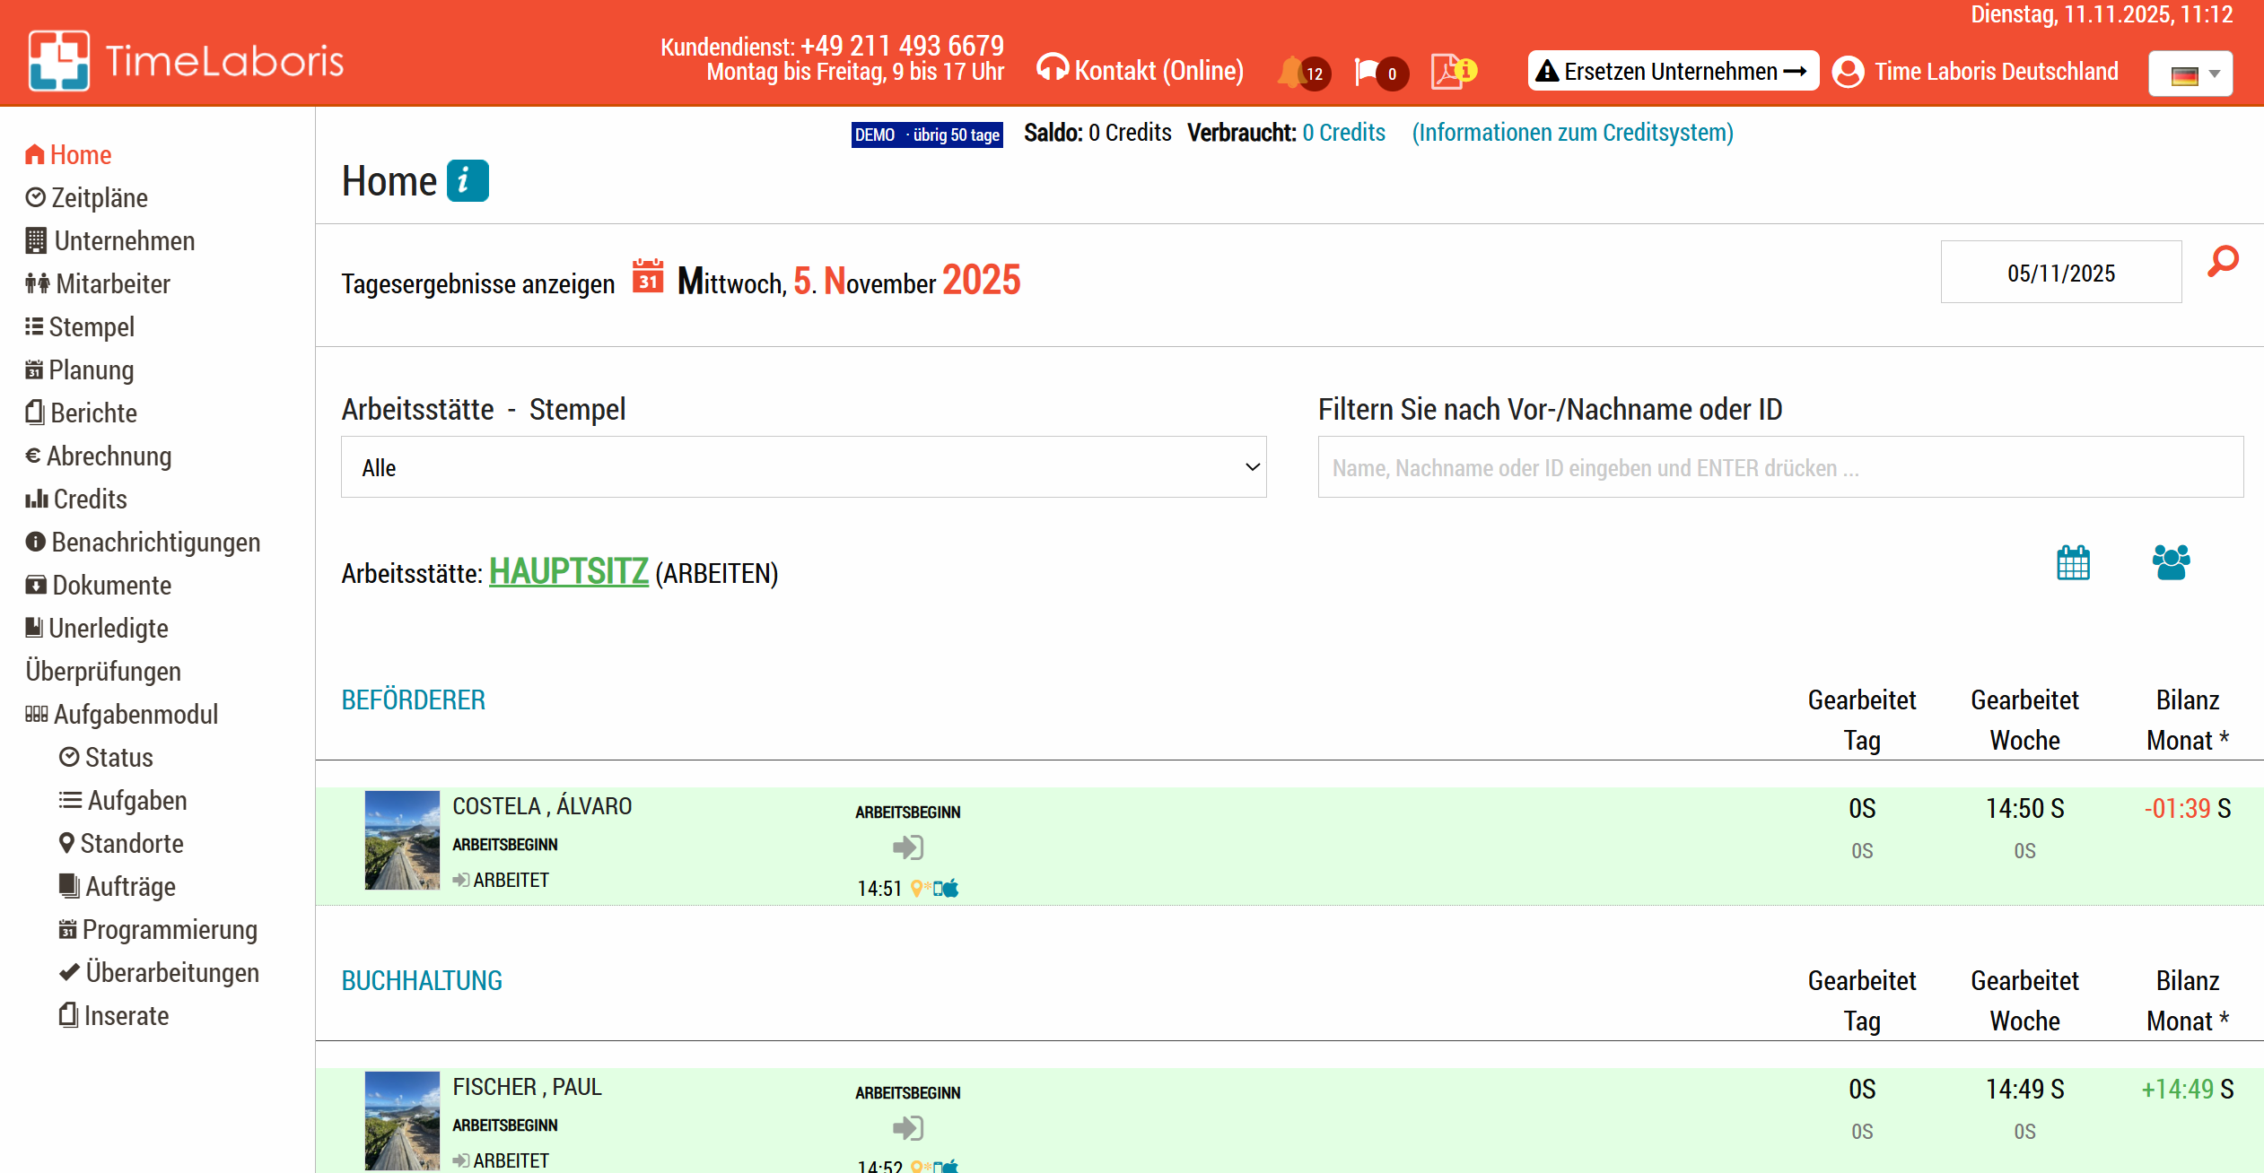Expand the Arbeitsstätte 'Alle' dropdown
The image size is (2264, 1173).
[x=803, y=467]
